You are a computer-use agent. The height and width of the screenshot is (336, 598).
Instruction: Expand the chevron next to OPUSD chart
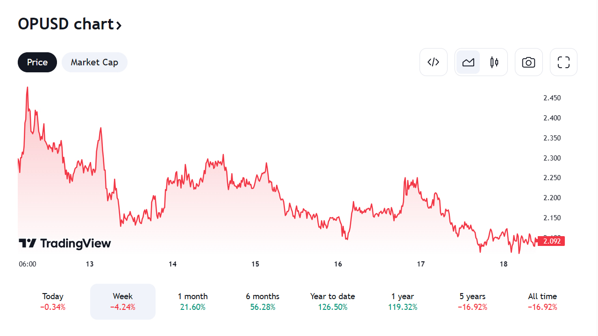click(119, 25)
